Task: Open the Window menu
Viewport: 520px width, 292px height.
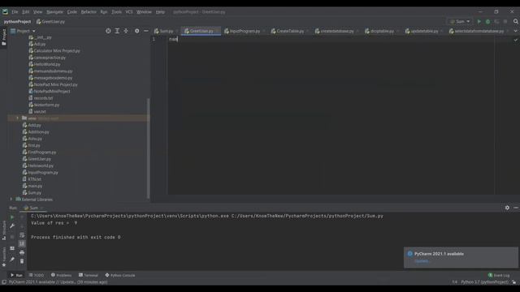Action: click(x=144, y=11)
